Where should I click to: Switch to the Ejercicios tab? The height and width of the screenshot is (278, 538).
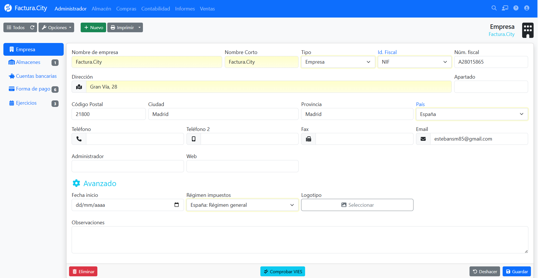click(x=33, y=103)
